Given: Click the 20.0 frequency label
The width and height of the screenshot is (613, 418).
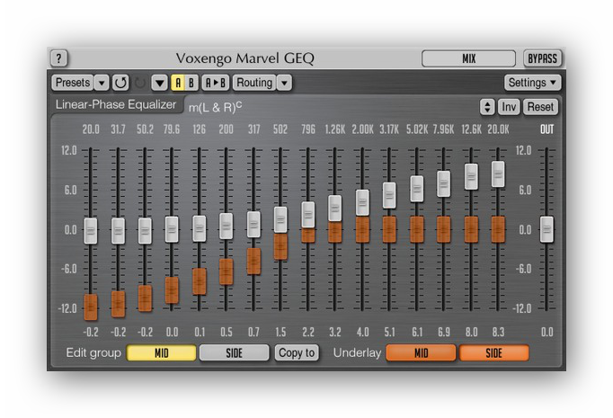Looking at the screenshot, I should point(91,129).
